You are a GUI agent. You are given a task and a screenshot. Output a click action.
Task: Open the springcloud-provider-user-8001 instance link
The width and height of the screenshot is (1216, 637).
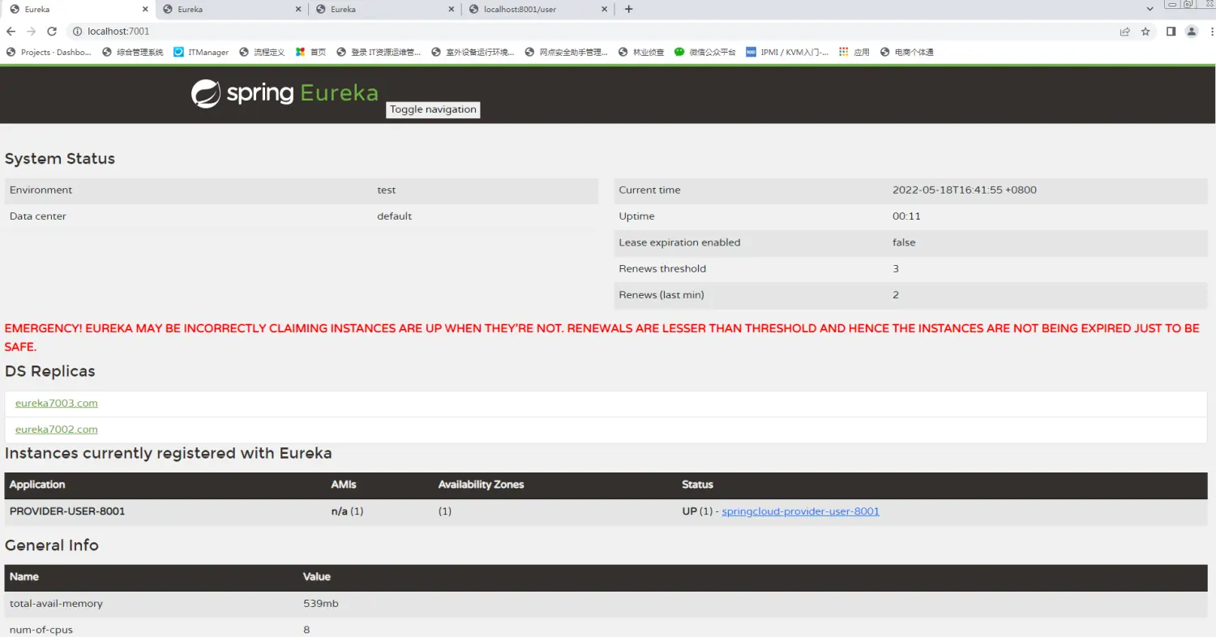coord(800,511)
